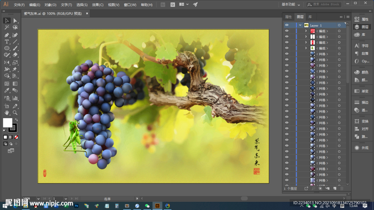The height and width of the screenshot is (210, 374).
Task: Select the Perspective Grid tool
Action: click(x=15, y=76)
